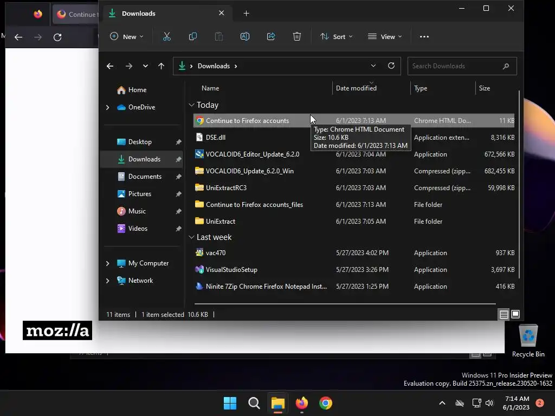Select VisualStudioSetup application

tap(354, 270)
